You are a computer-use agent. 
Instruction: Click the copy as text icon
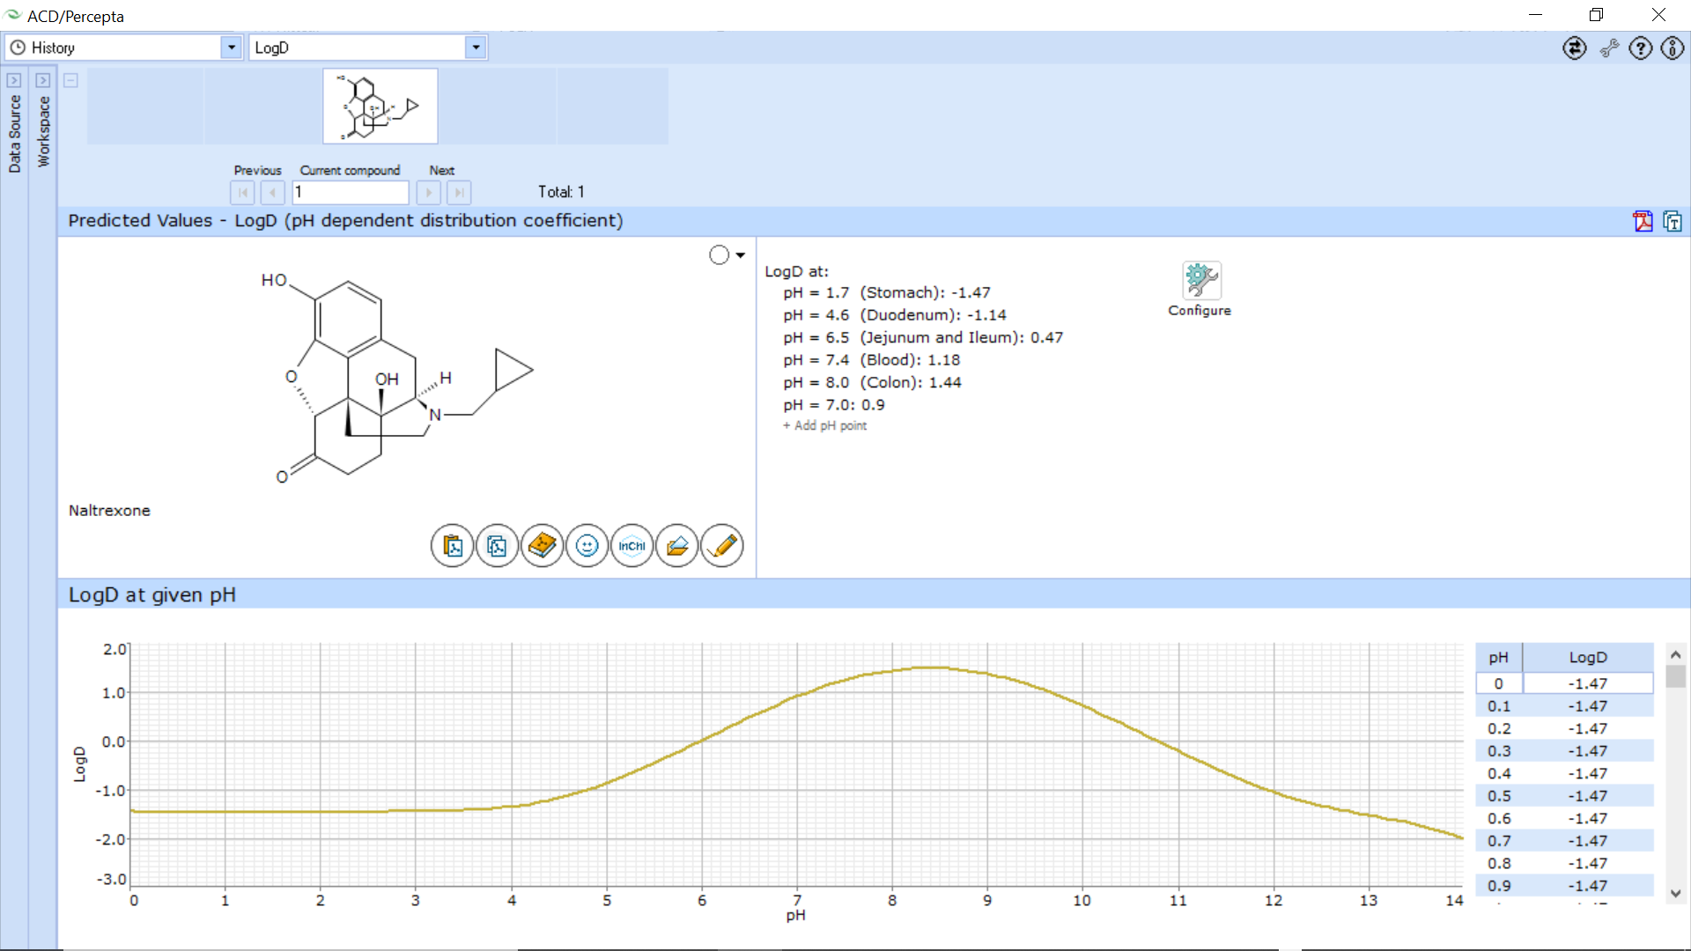pyautogui.click(x=1672, y=221)
